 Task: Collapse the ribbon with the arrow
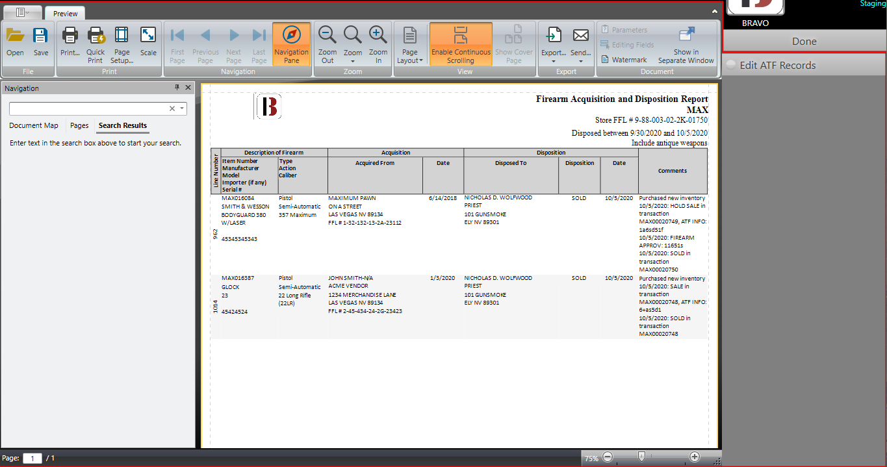click(x=715, y=11)
